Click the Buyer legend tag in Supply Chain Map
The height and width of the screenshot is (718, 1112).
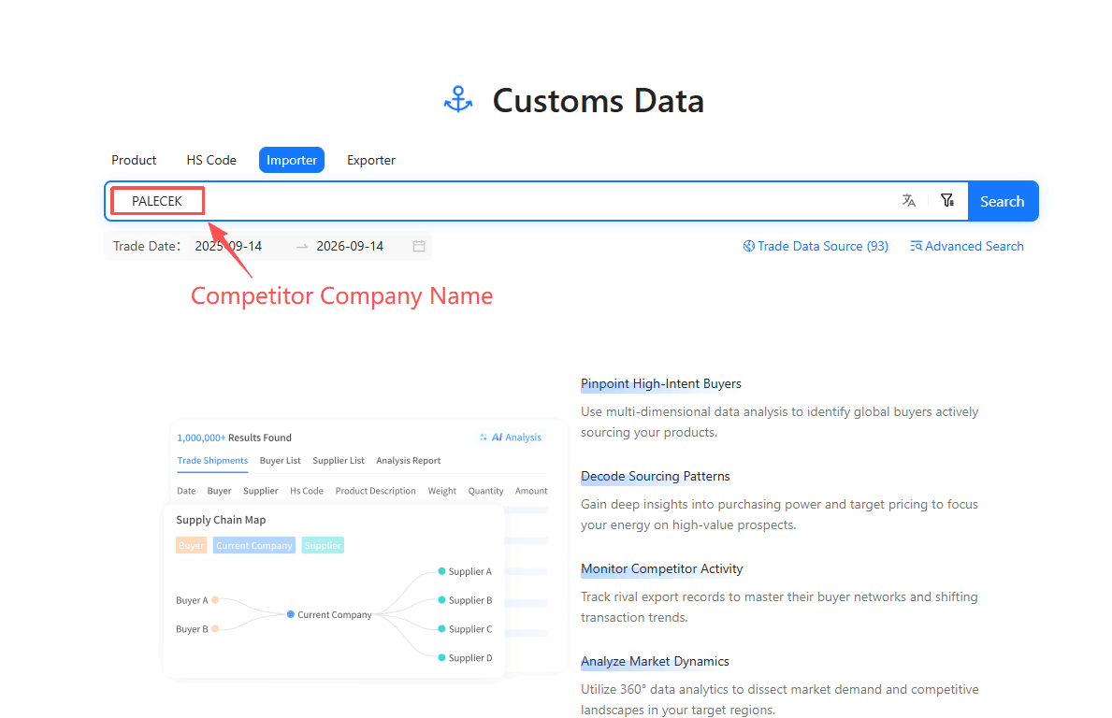coord(191,545)
